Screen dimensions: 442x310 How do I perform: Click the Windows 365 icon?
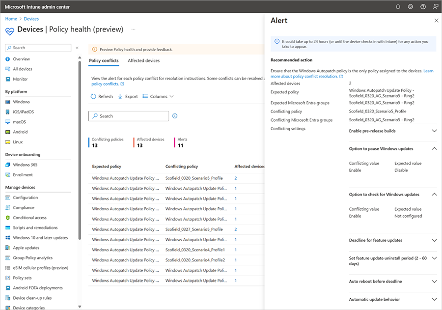tap(7, 165)
